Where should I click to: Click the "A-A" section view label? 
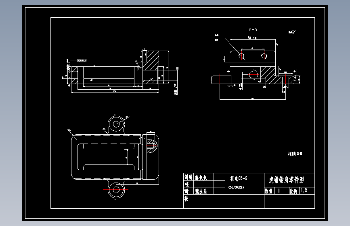pos(253,30)
